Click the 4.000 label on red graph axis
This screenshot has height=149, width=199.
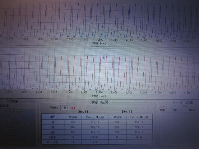point(114,93)
